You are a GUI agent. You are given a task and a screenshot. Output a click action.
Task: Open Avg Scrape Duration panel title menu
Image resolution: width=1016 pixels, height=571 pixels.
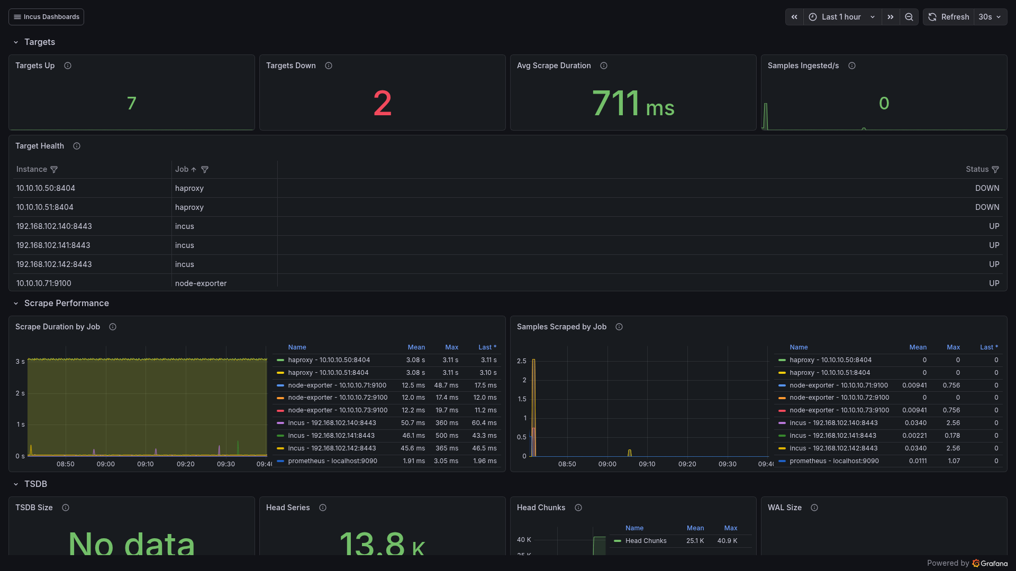(x=554, y=66)
